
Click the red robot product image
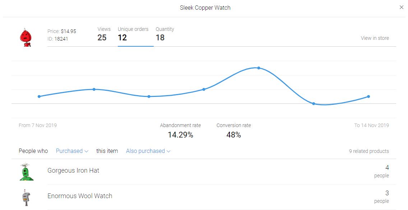pos(25,37)
